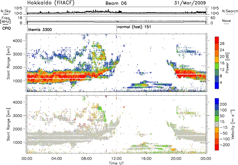Click the '16:00' time axis tick label
The height and width of the screenshot is (165, 238).
point(146,159)
